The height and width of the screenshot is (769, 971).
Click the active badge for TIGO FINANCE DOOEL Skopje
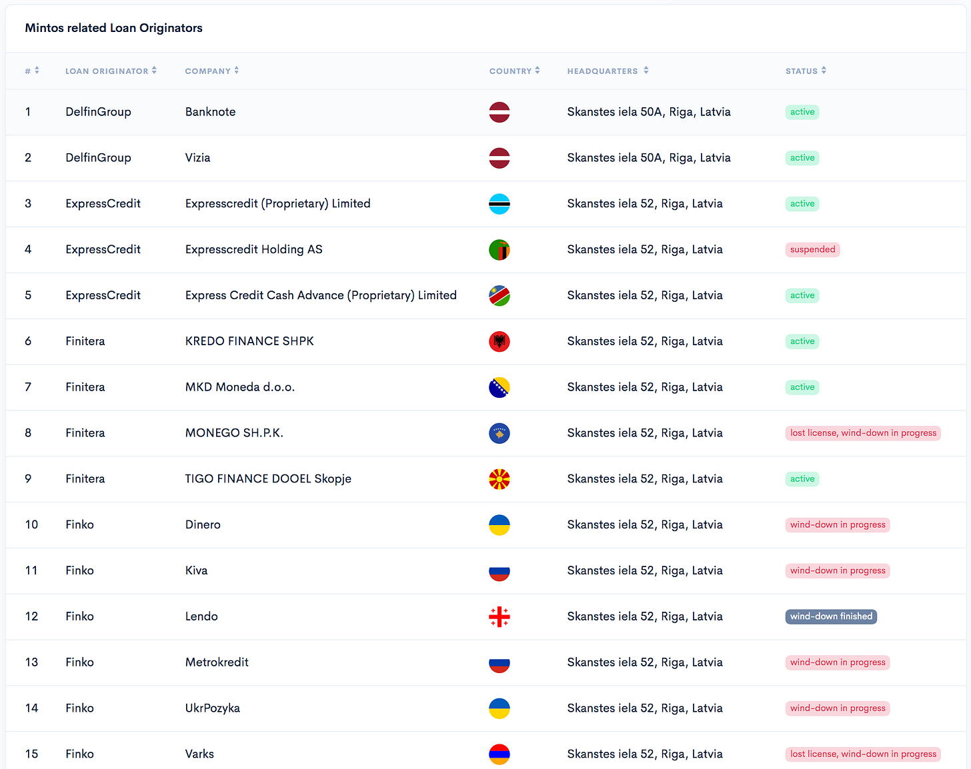click(802, 479)
